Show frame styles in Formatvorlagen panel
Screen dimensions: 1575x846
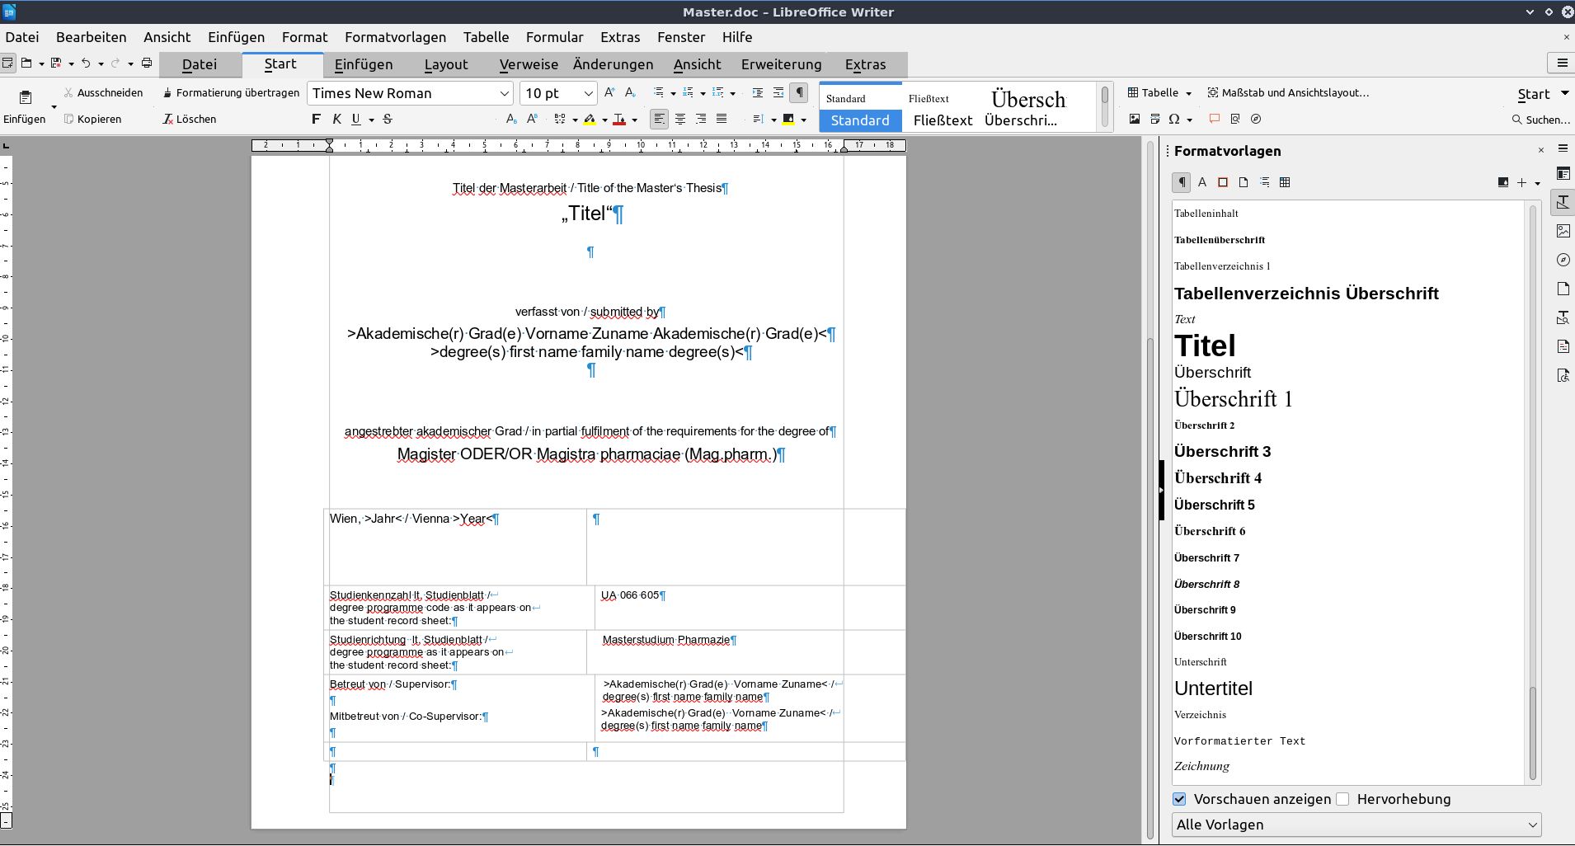(1223, 182)
